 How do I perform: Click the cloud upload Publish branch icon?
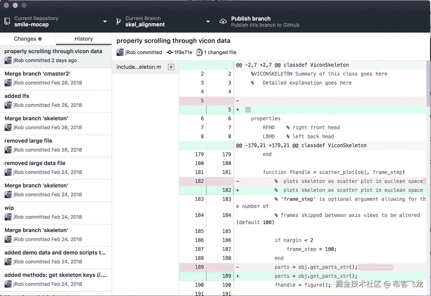(223, 22)
